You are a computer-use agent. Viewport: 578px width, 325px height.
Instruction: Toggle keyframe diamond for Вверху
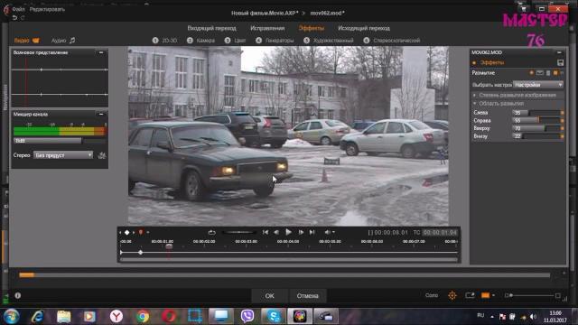(562, 128)
